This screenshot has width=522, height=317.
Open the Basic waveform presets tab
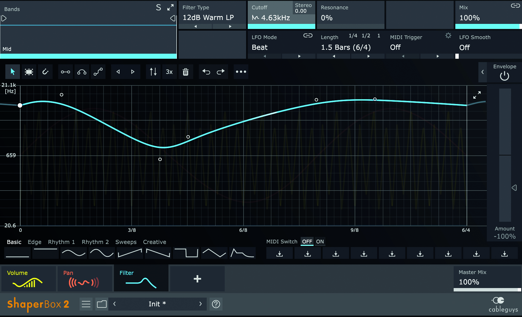pos(14,242)
